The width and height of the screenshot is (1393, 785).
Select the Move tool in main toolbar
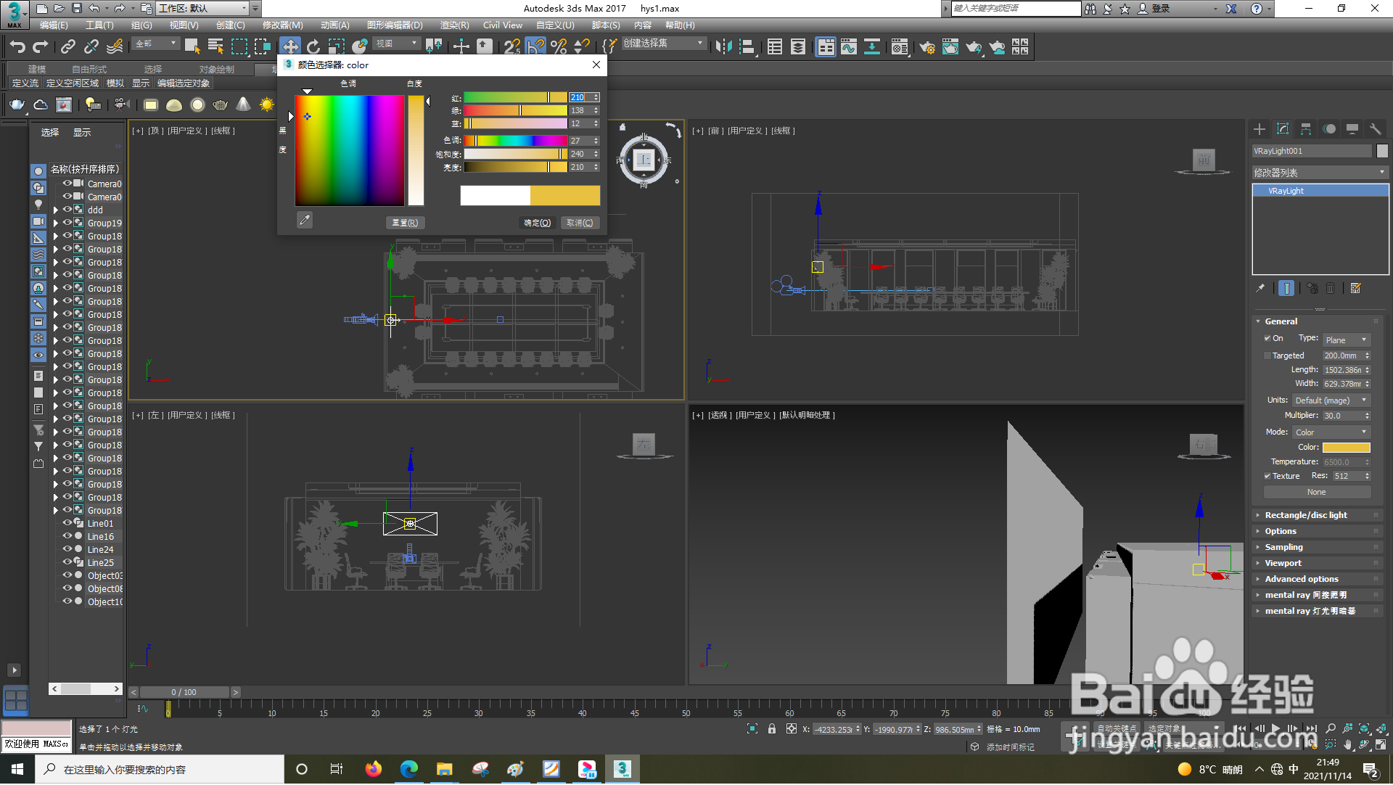(290, 47)
